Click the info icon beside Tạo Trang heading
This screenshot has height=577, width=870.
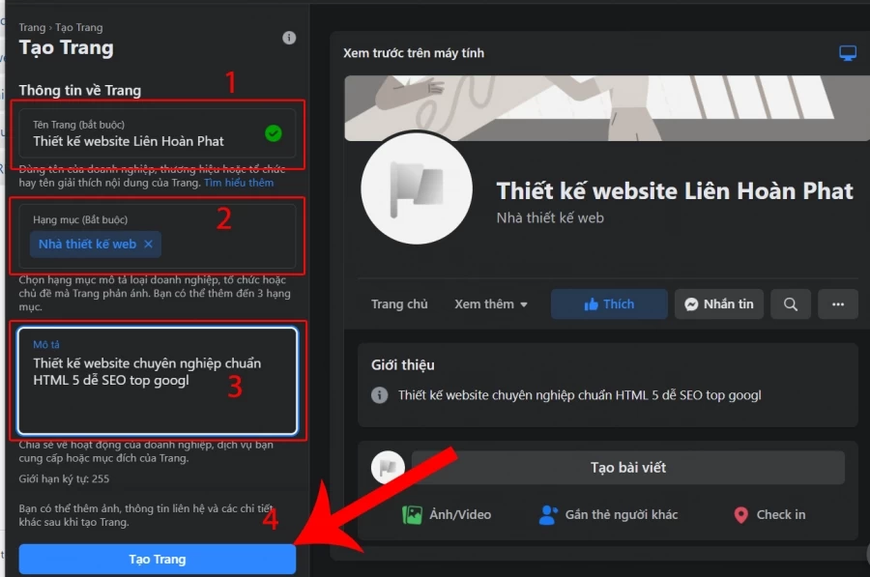[x=289, y=38]
